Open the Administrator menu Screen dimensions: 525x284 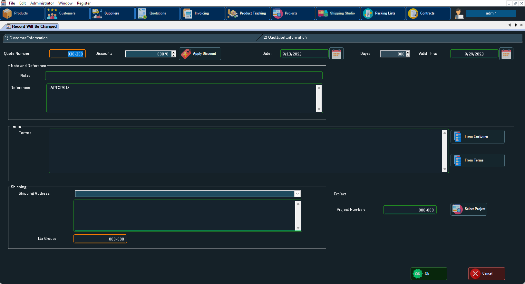pyautogui.click(x=42, y=3)
